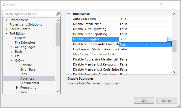Select the Experimental tree item
The image size is (181, 108).
(x=30, y=83)
